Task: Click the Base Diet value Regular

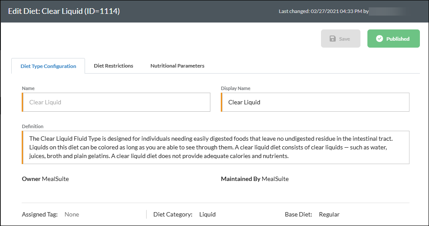Action: [x=329, y=215]
